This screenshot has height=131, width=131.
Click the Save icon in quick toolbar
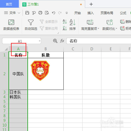click(x=27, y=13)
